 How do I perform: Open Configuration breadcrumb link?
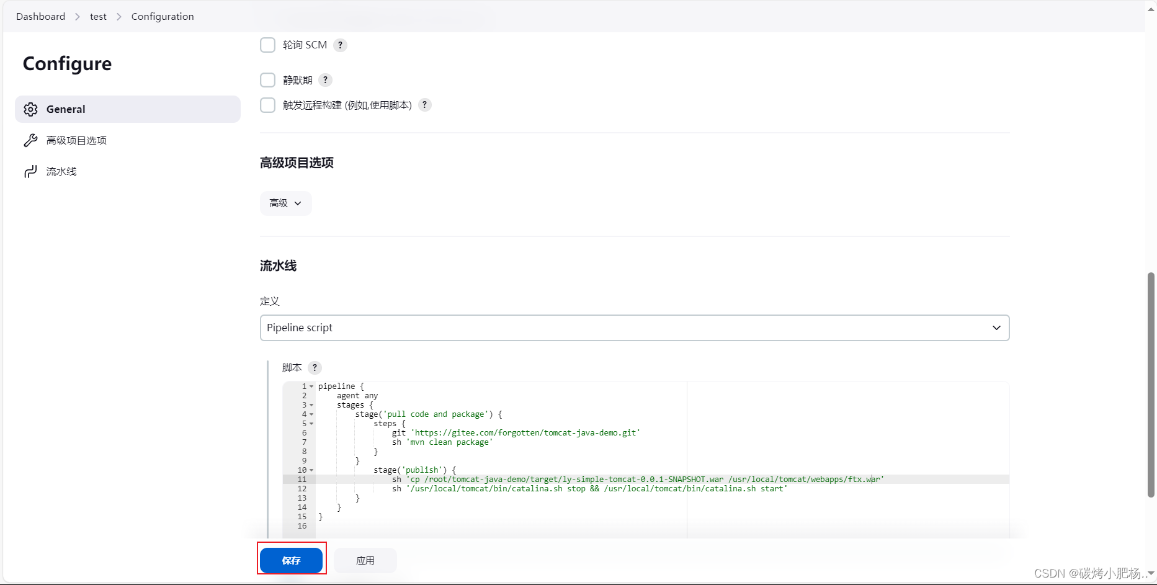(163, 17)
